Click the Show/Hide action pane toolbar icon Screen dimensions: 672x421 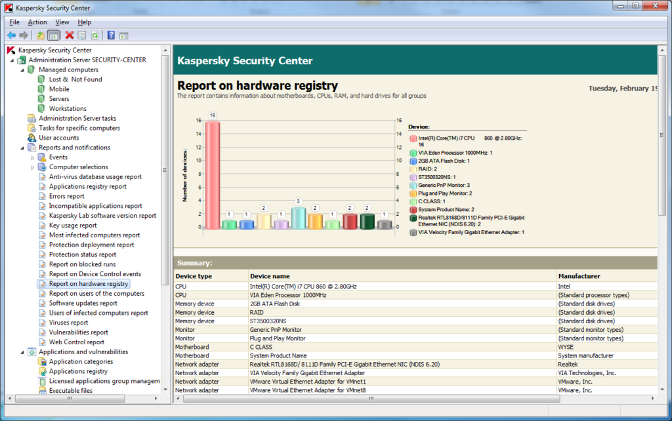point(124,35)
